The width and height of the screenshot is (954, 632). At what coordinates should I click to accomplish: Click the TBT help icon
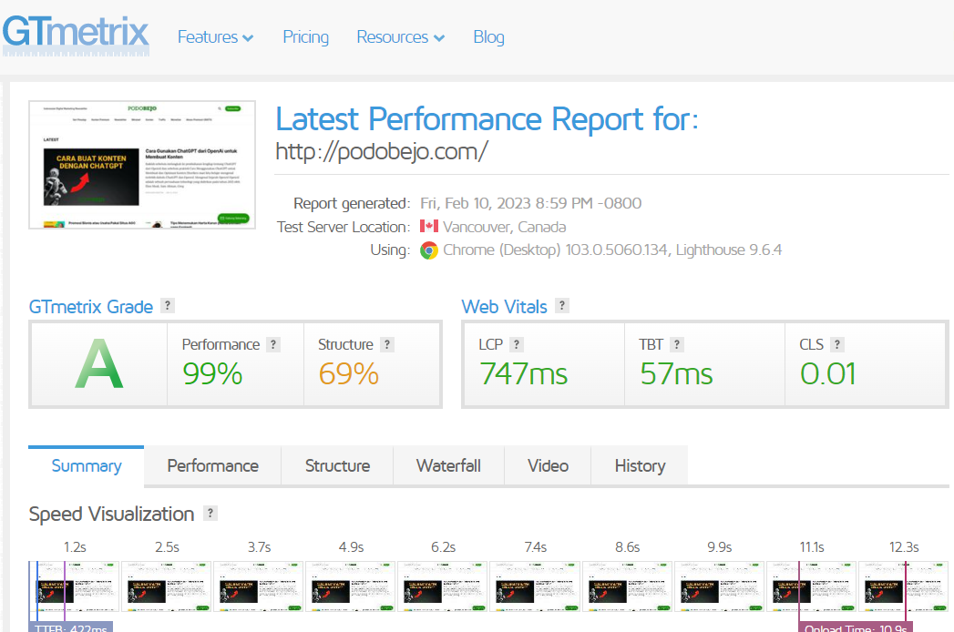677,344
